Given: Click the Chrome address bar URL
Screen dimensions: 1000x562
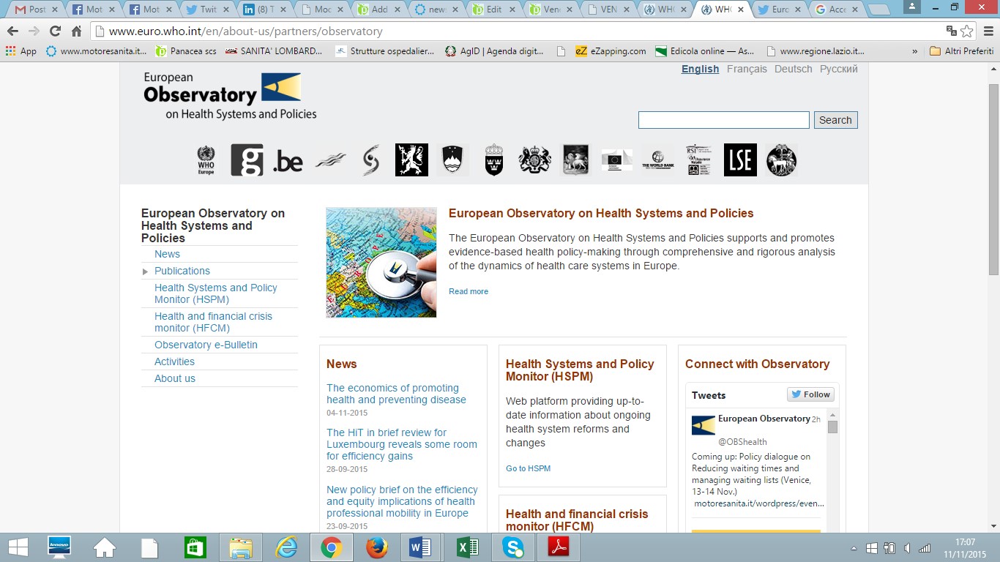Looking at the screenshot, I should (x=246, y=31).
